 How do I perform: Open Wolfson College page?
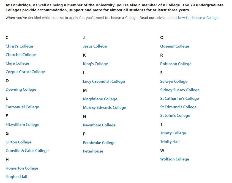point(174,159)
